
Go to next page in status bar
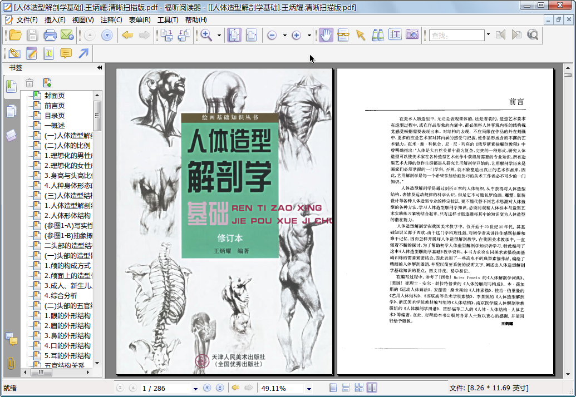(x=207, y=388)
